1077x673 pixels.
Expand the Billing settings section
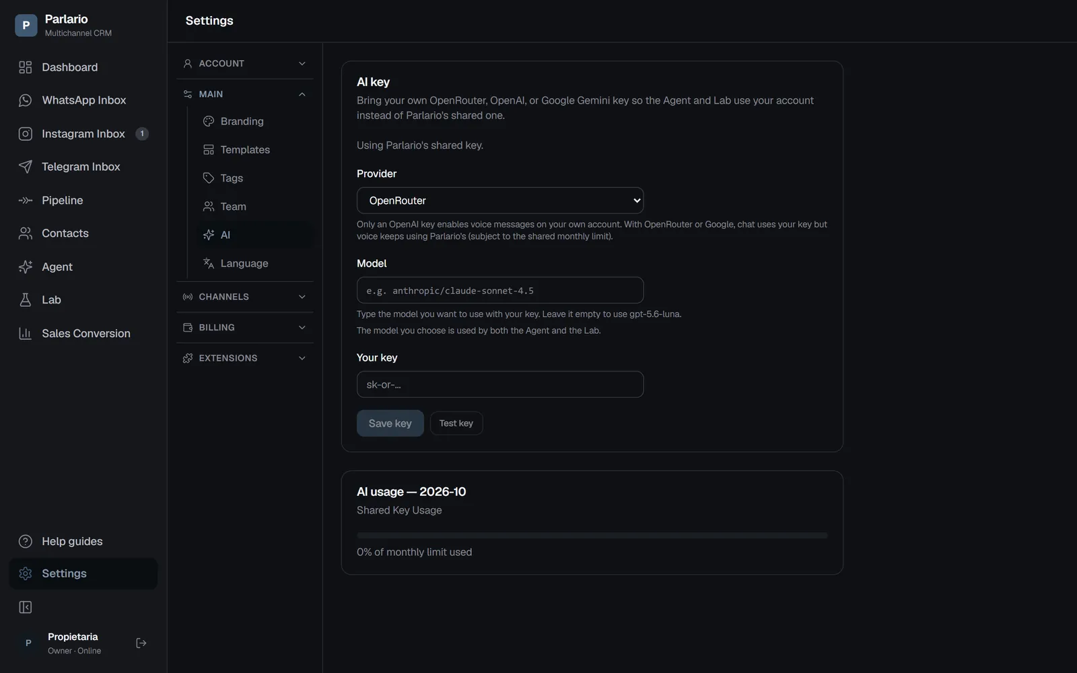tap(245, 328)
